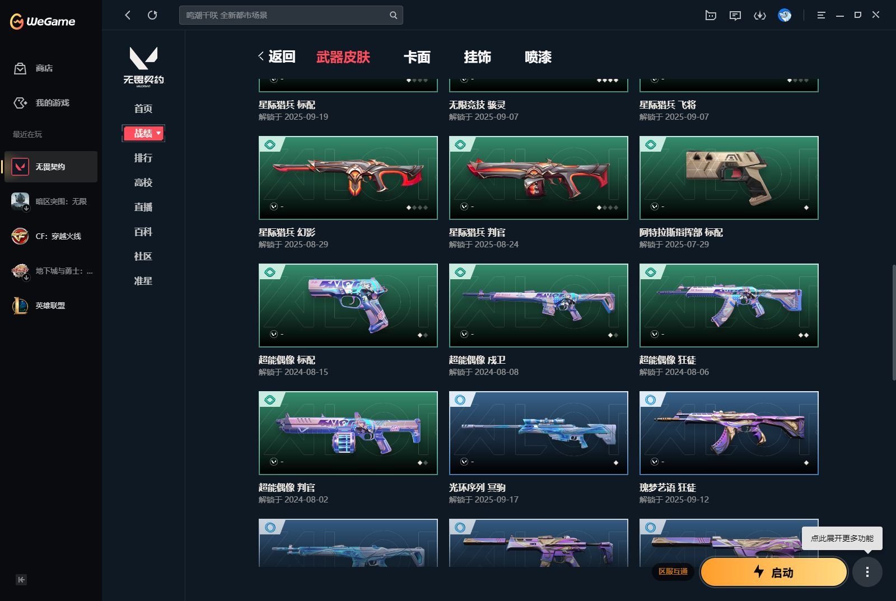
Task: Open the WeGame home logo
Action: (x=42, y=21)
